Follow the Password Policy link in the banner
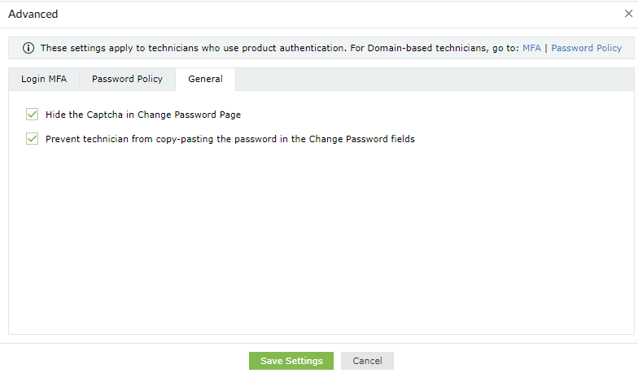The image size is (638, 373). click(x=586, y=48)
